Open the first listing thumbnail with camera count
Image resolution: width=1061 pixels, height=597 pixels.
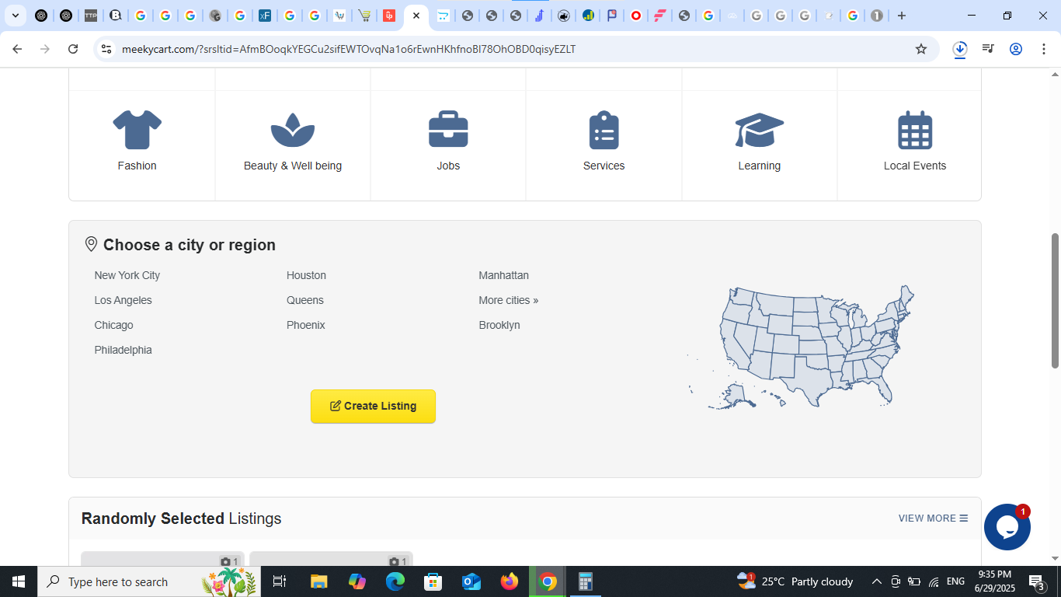coord(162,559)
